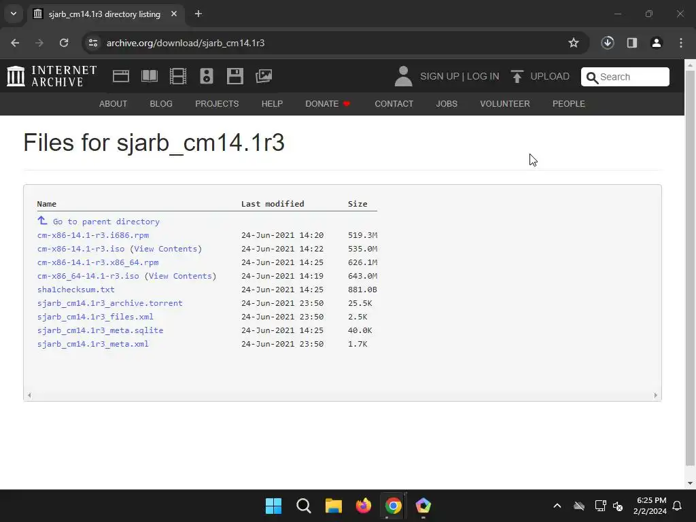Open the Chrome three-dot menu
This screenshot has width=696, height=522.
pyautogui.click(x=681, y=43)
